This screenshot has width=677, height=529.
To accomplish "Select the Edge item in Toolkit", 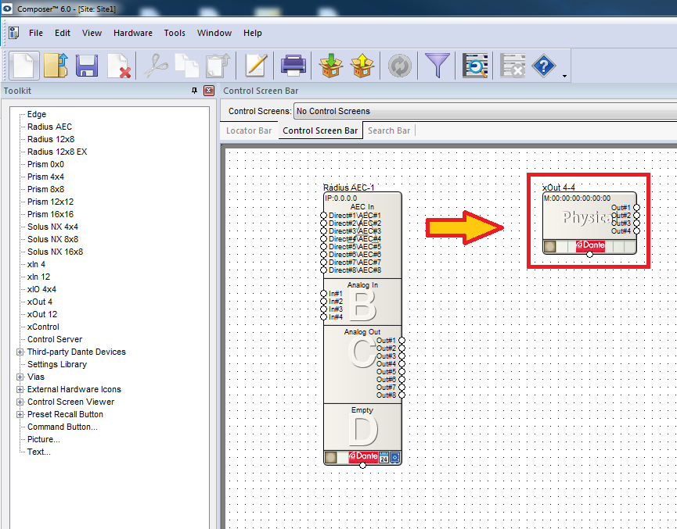I will [36, 114].
